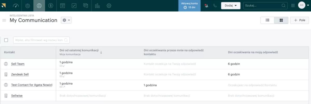Click the Dni oczekiwania na moją odpowiedź header

pyautogui.click(x=253, y=52)
